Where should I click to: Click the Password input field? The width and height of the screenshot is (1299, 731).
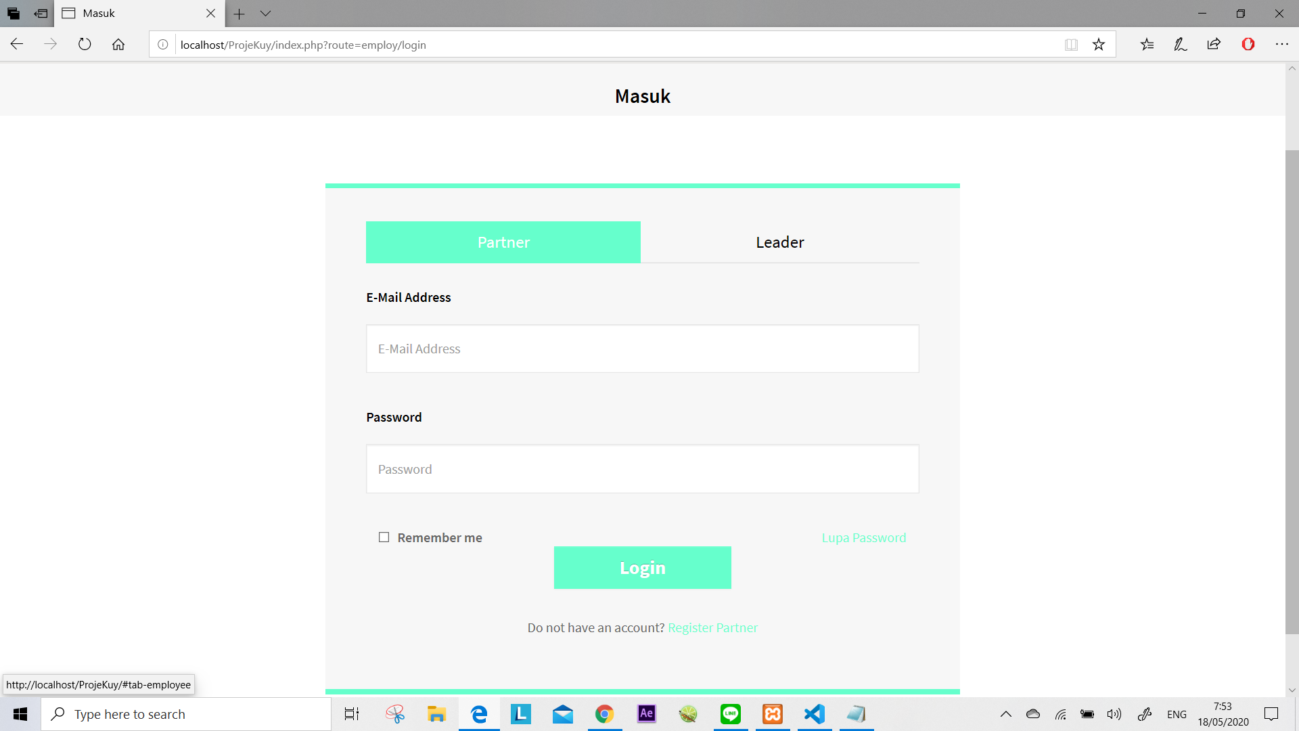643,469
